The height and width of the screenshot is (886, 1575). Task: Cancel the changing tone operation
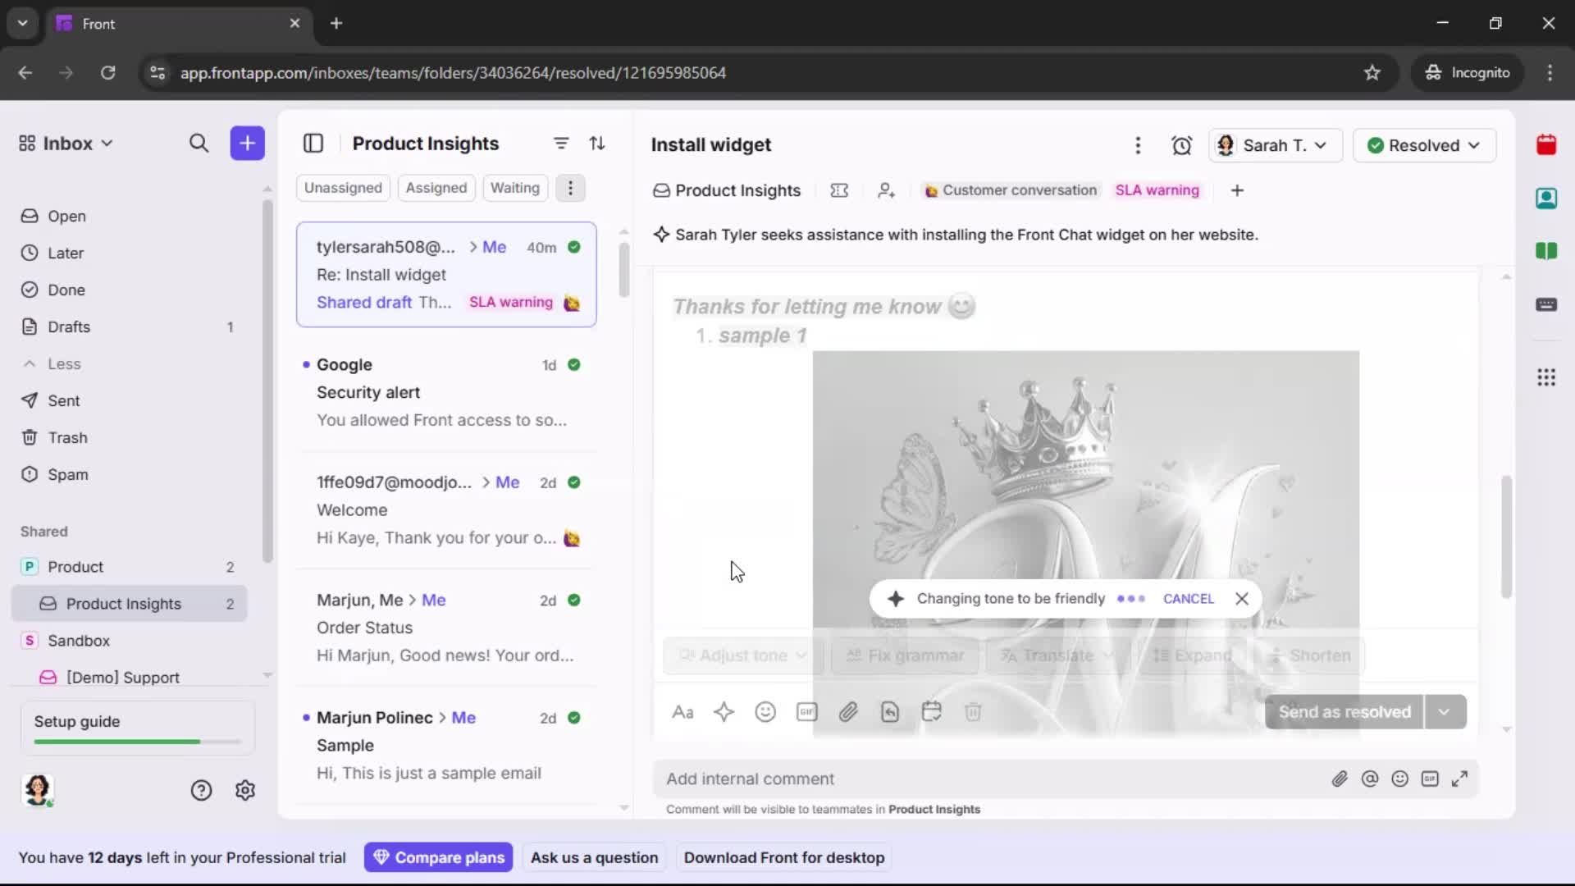1189,599
